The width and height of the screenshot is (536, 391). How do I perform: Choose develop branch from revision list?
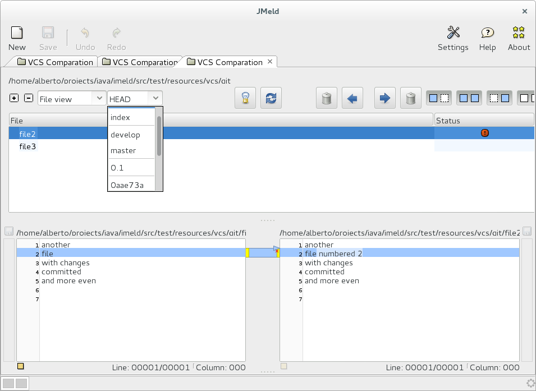coord(131,135)
